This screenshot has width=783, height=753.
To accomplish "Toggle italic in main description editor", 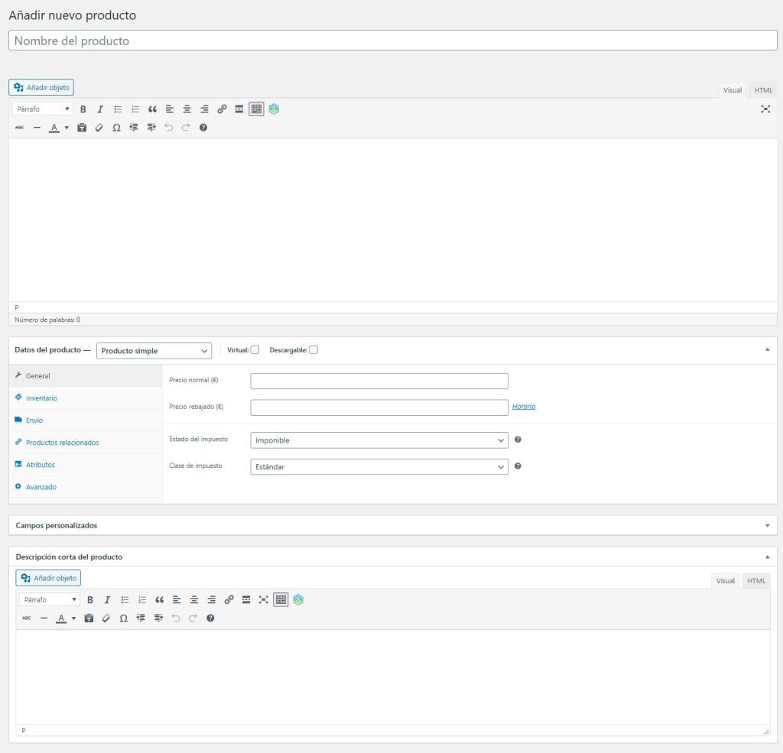I will 100,109.
